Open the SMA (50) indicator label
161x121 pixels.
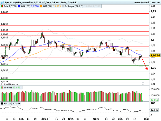[47, 6]
